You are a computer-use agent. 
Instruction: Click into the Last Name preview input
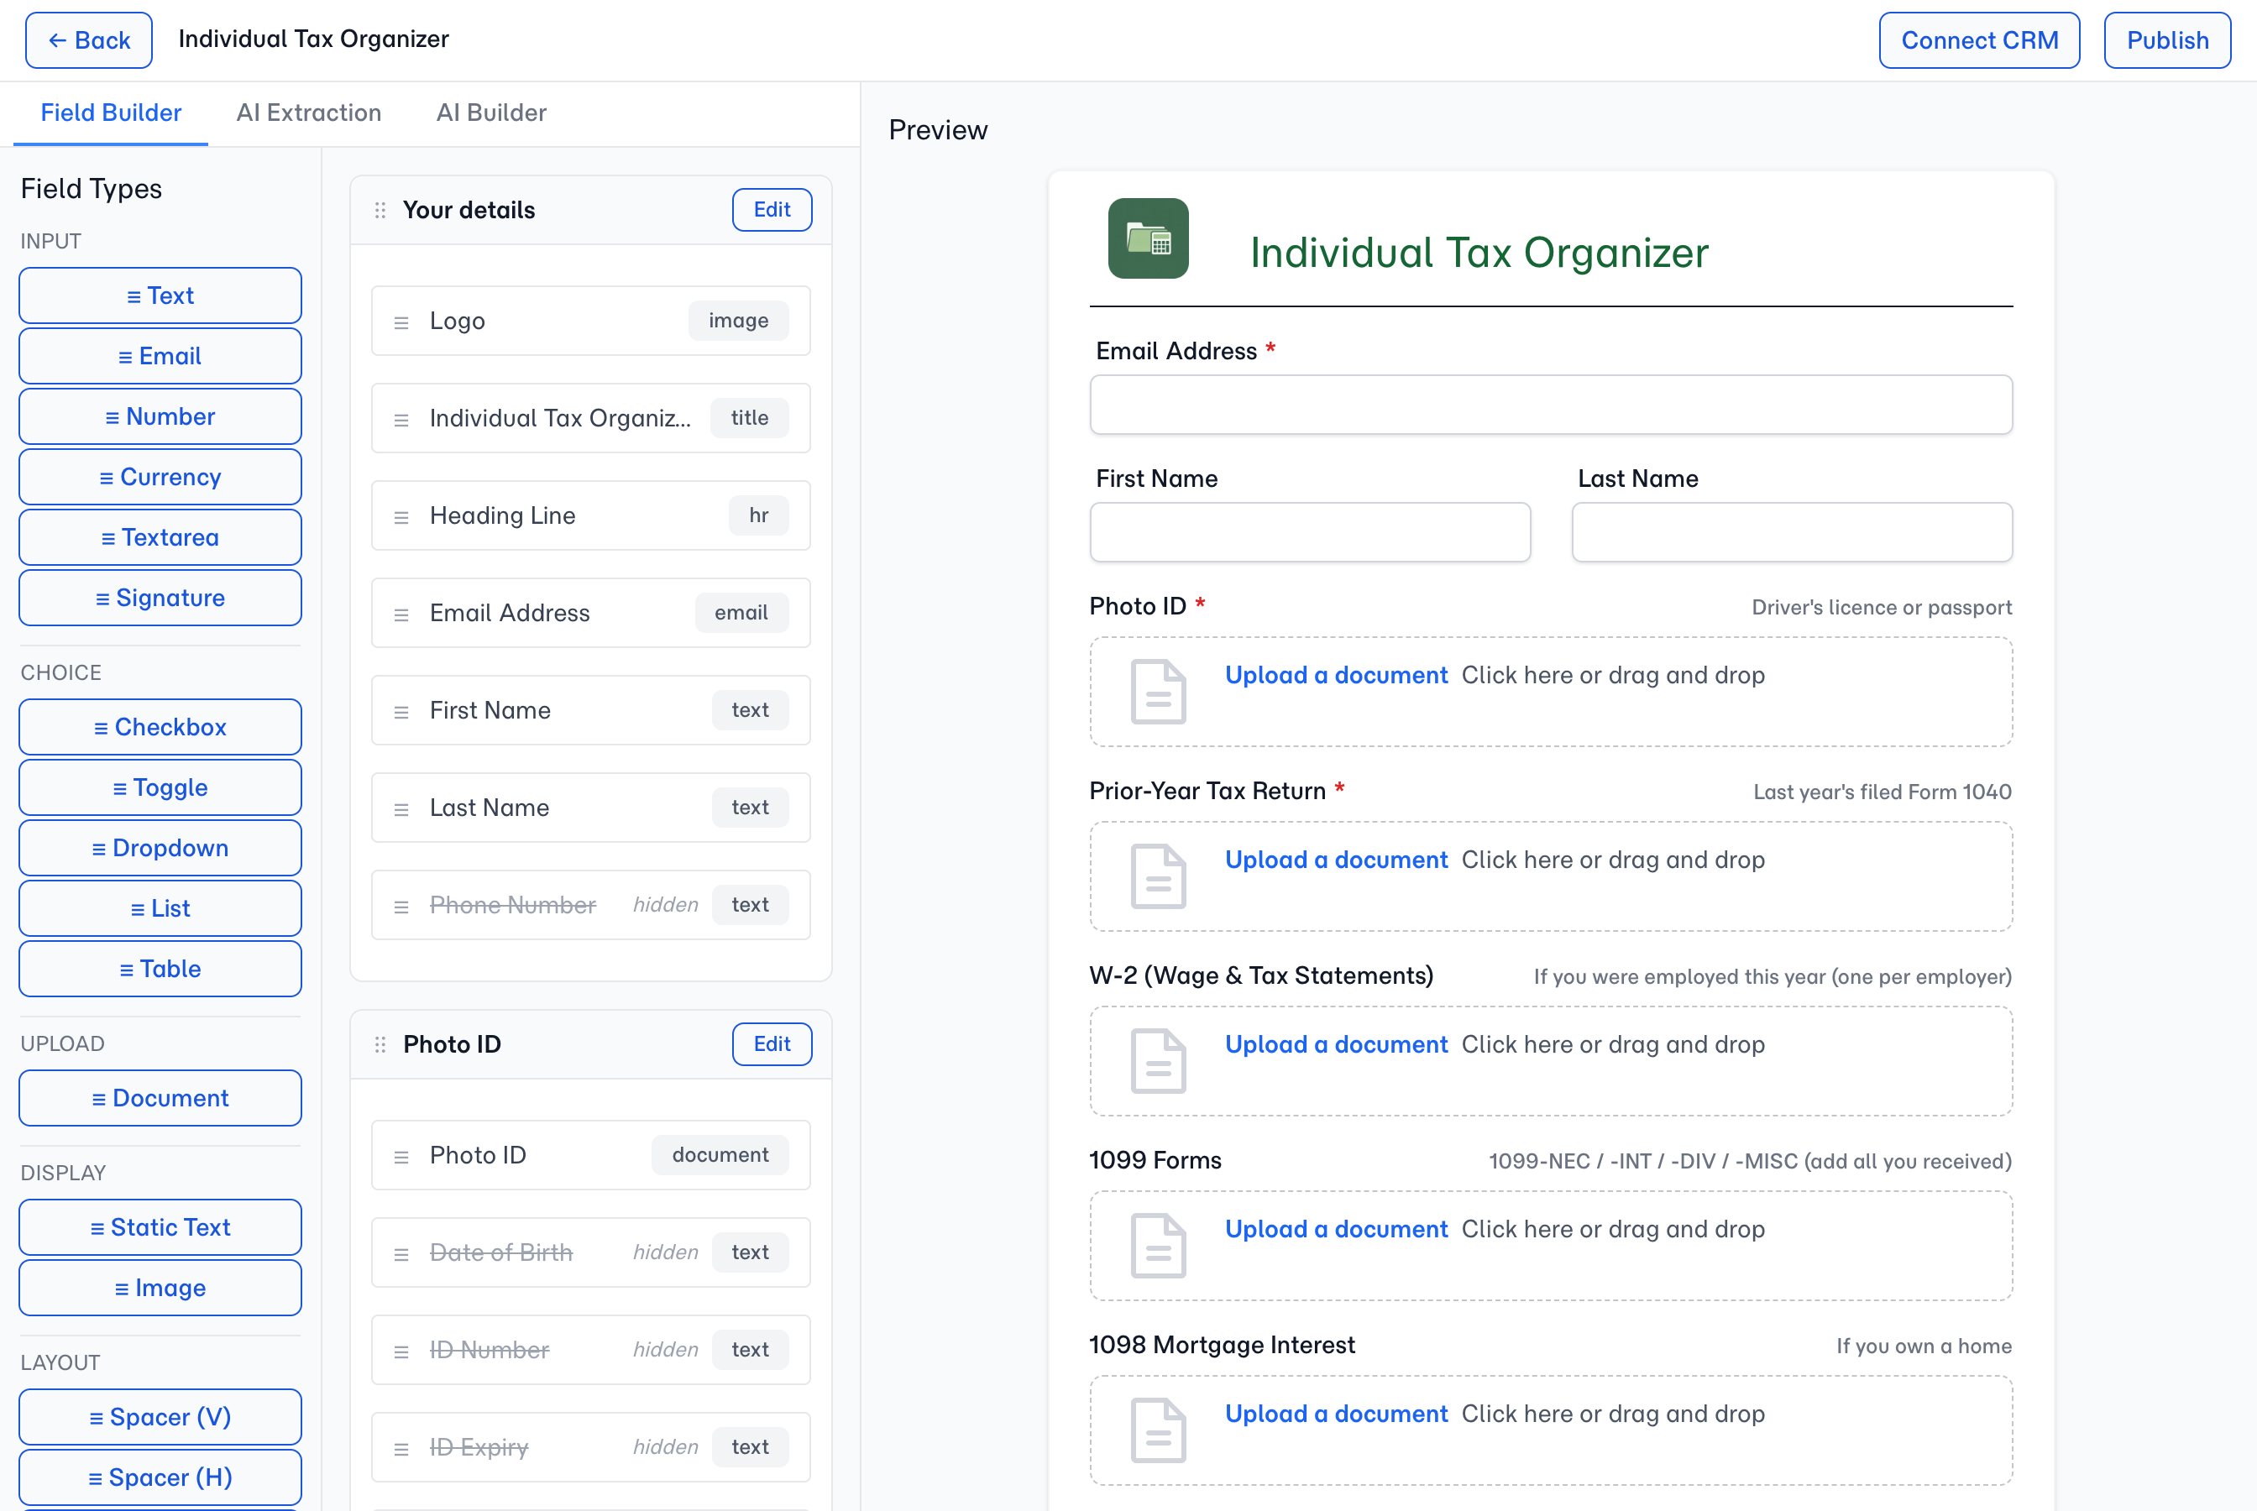[x=1792, y=532]
